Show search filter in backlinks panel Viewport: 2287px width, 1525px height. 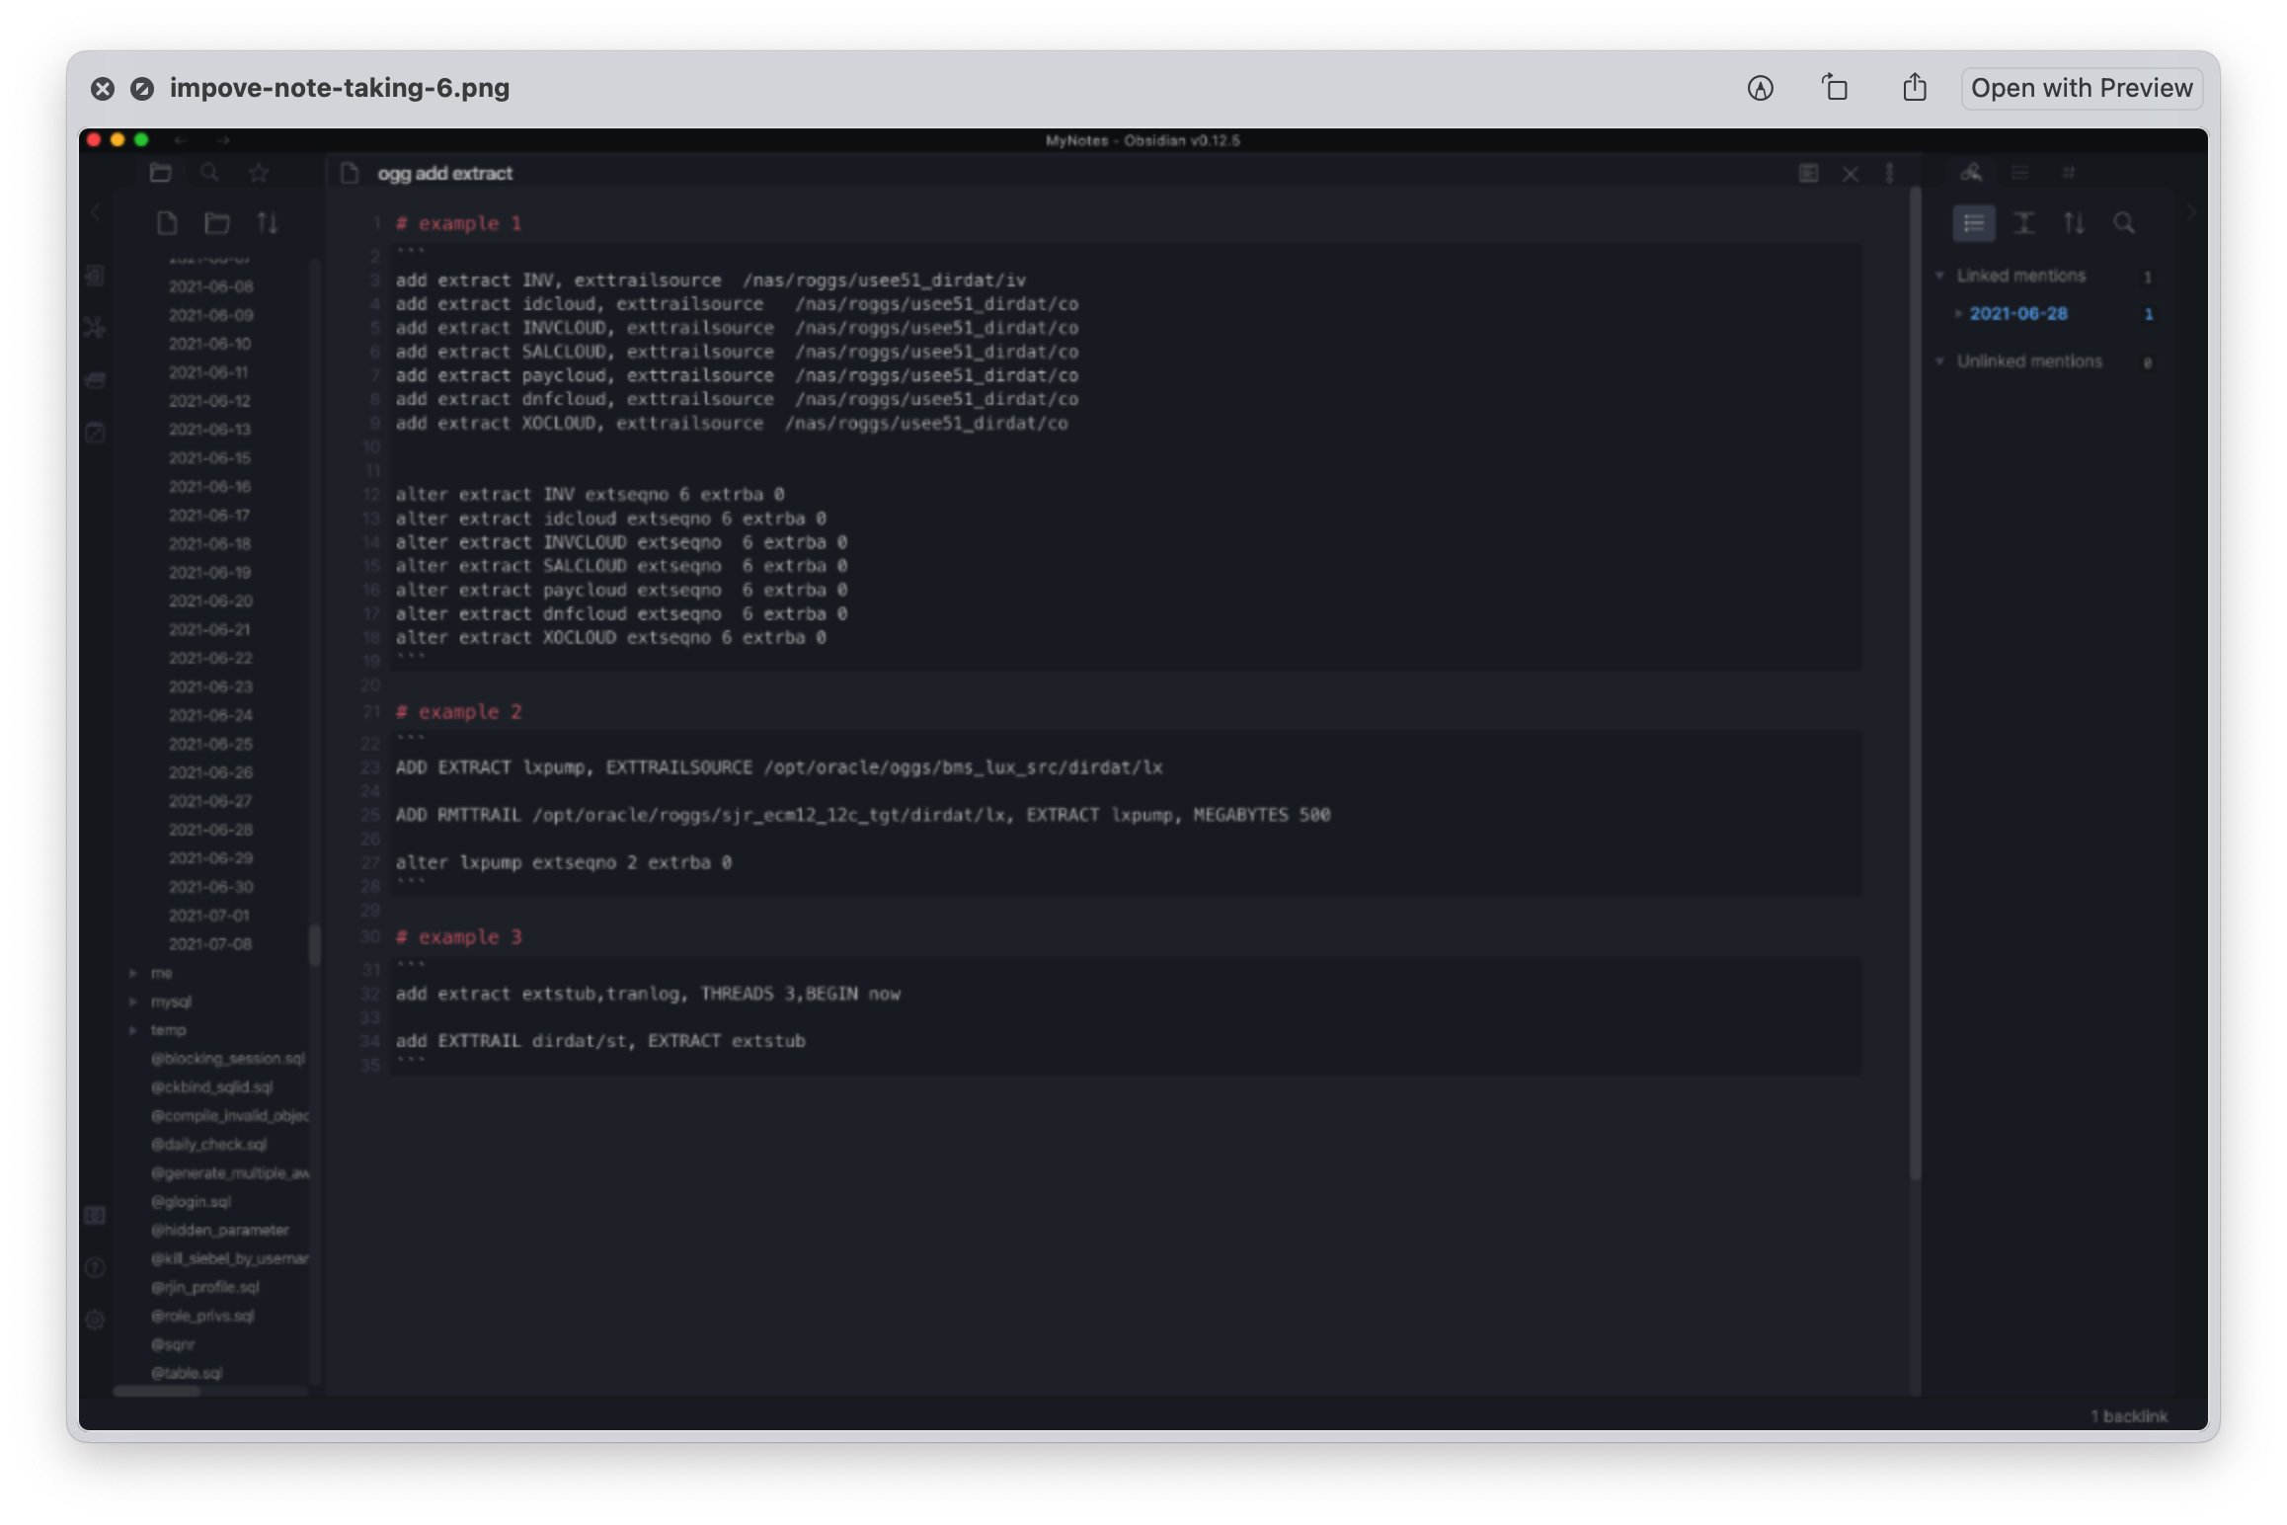(2124, 223)
